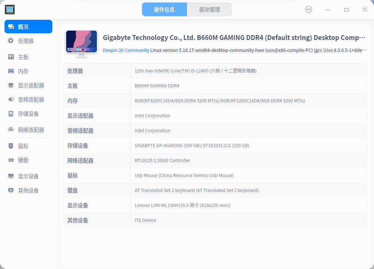Select the 处理器 processor icon in sidebar
Image resolution: width=374 pixels, height=269 pixels.
pos(10,40)
